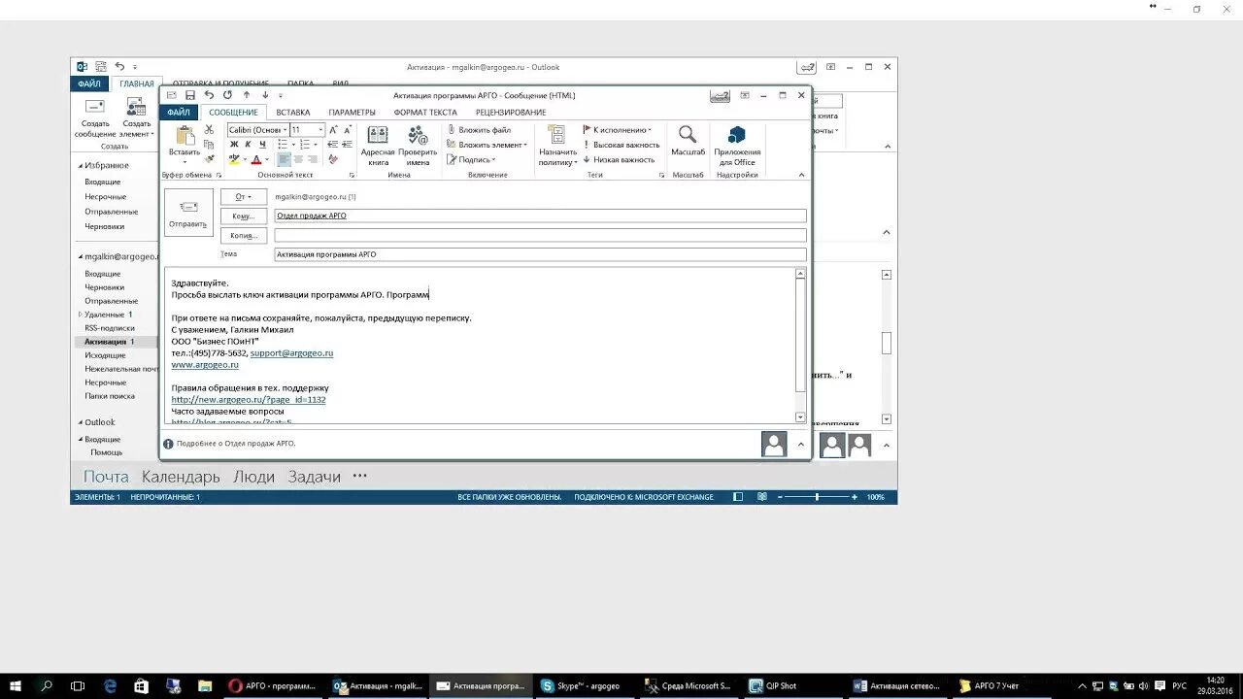Click the Send/Receive quick icon in Outlook title bar

pyautogui.click(x=100, y=67)
